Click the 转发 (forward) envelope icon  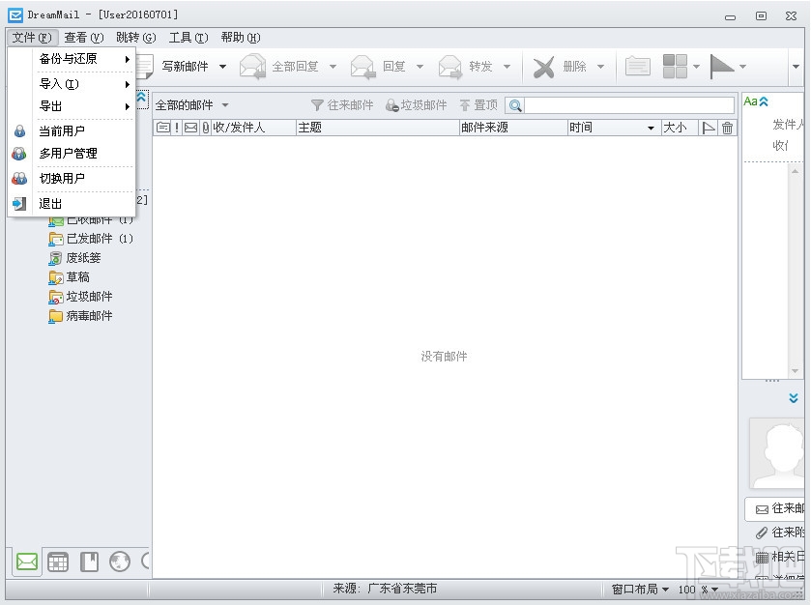[x=450, y=66]
